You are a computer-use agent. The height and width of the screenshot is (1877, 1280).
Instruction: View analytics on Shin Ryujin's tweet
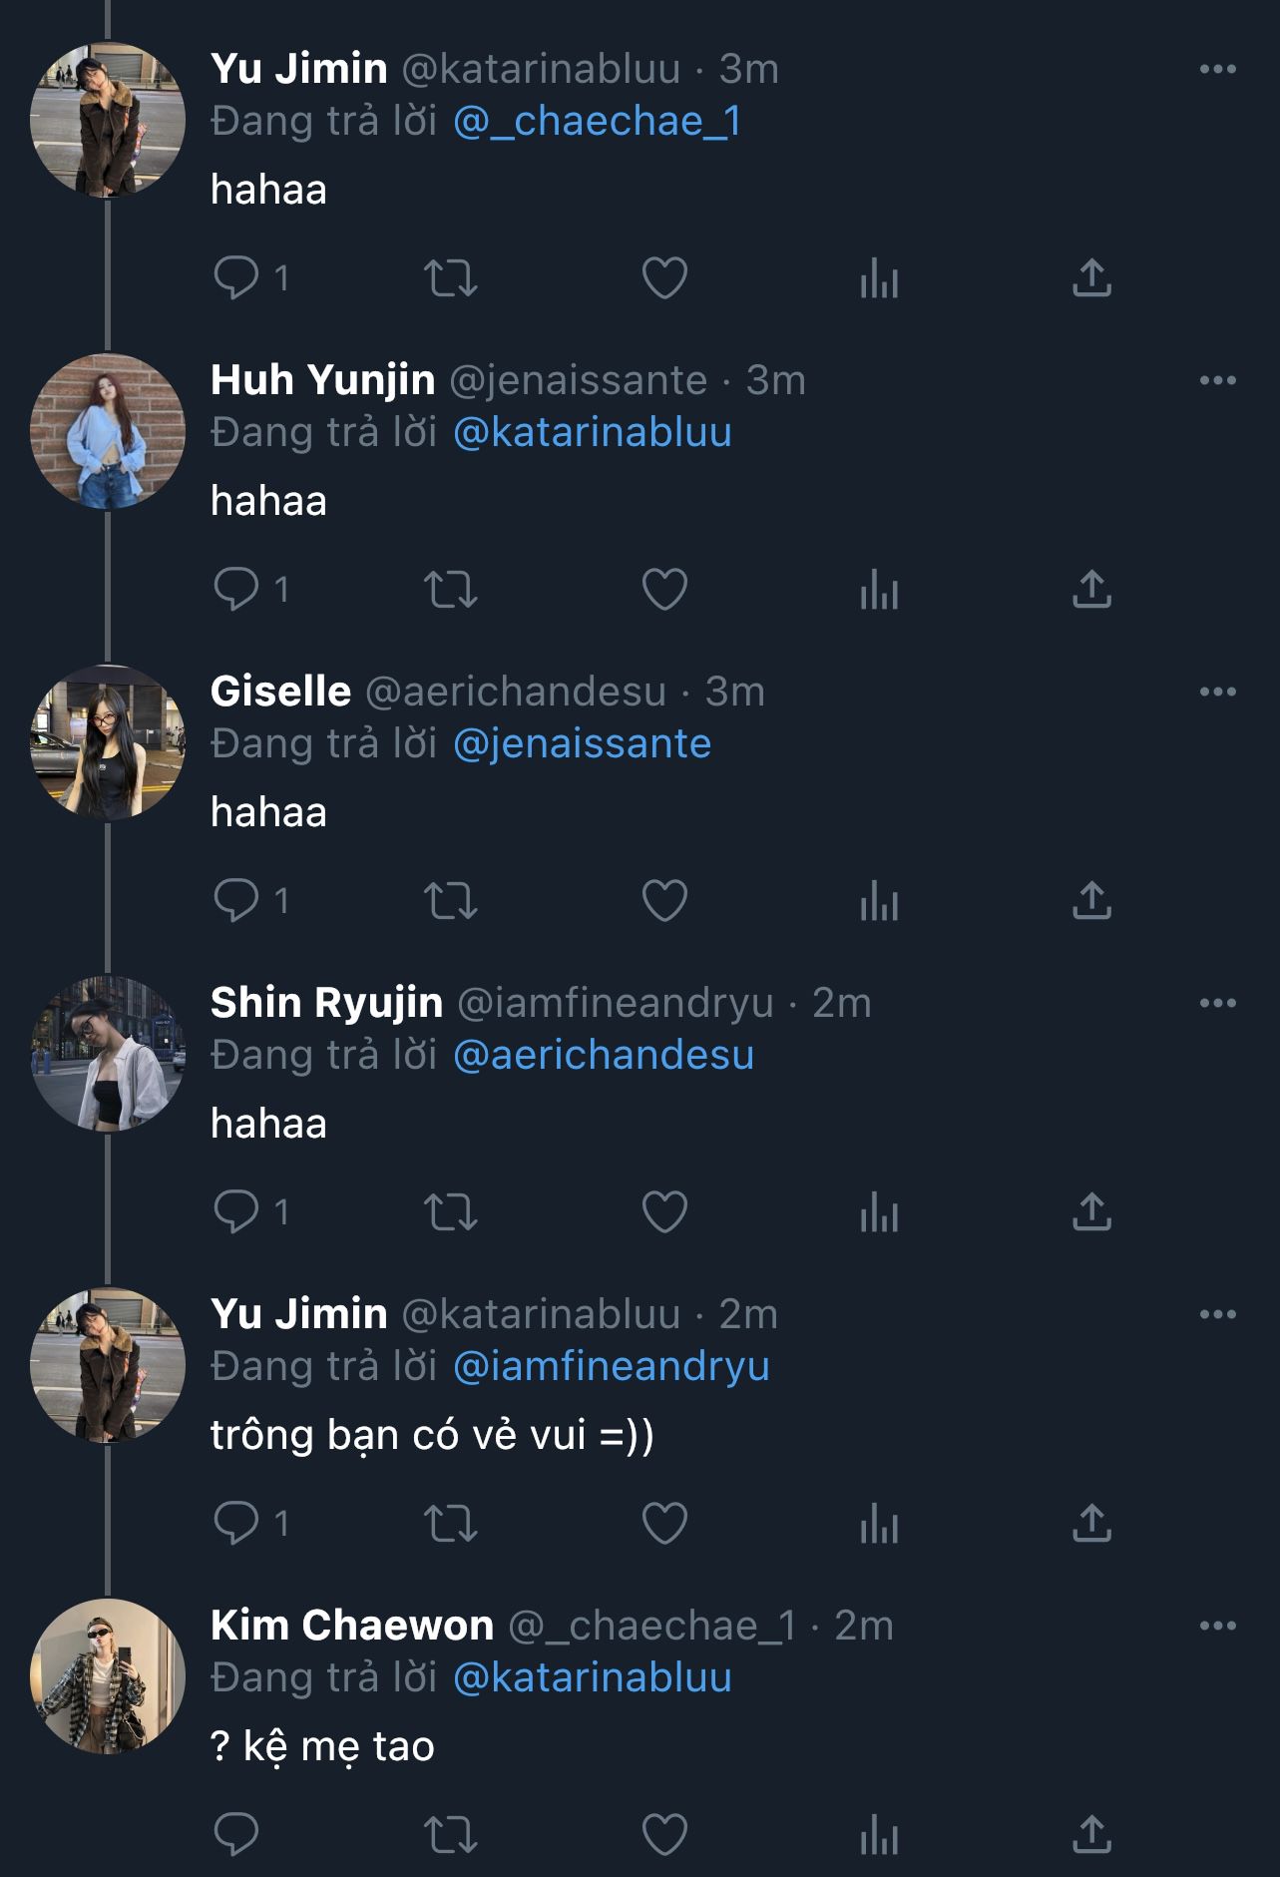(879, 1211)
